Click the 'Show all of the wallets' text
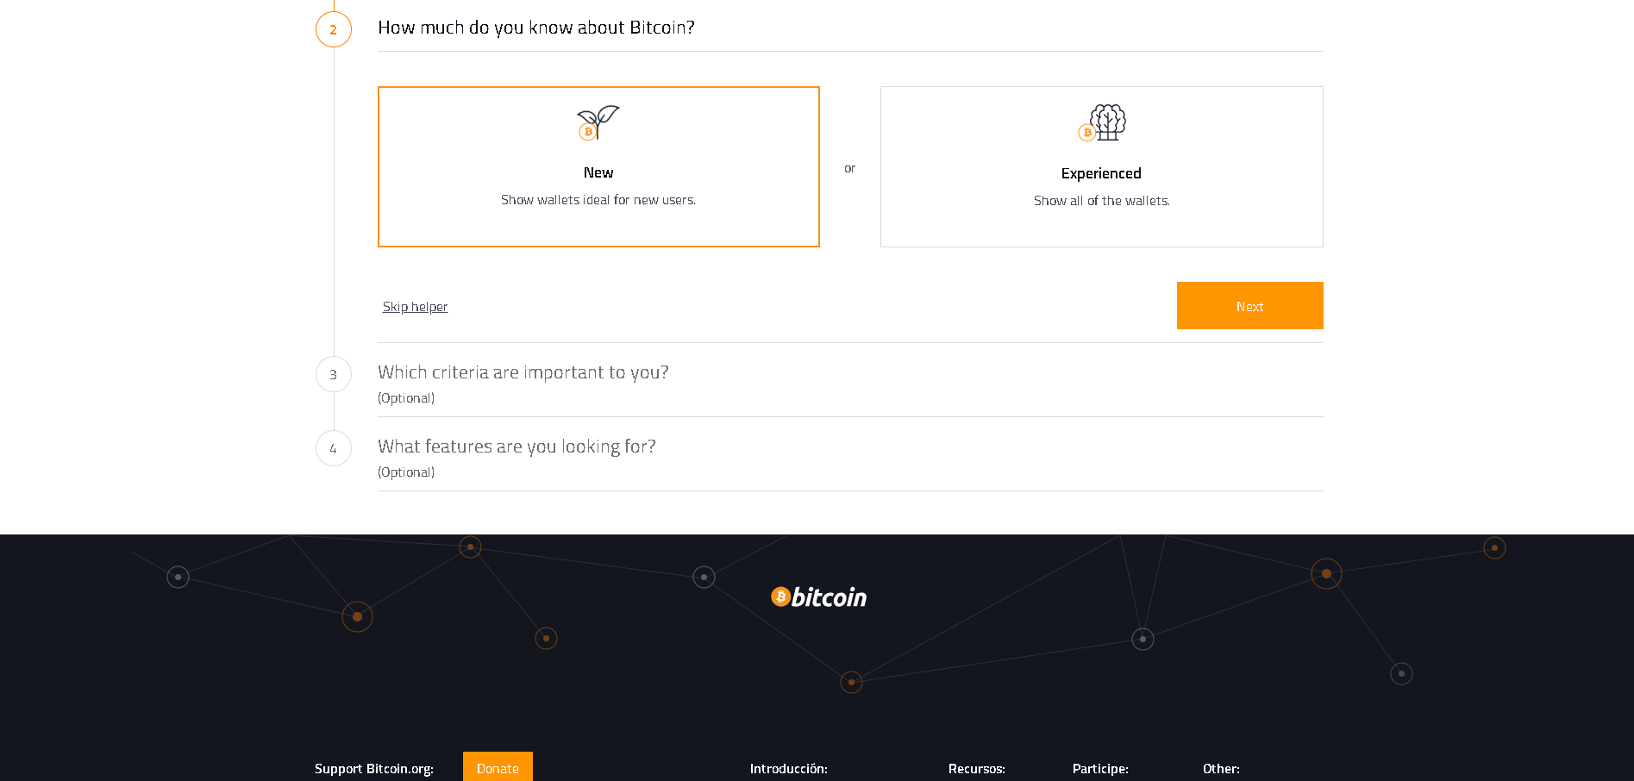1634x781 pixels. [x=1101, y=201]
